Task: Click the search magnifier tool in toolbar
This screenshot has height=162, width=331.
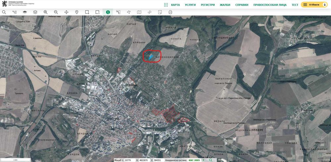Action: tap(4, 12)
